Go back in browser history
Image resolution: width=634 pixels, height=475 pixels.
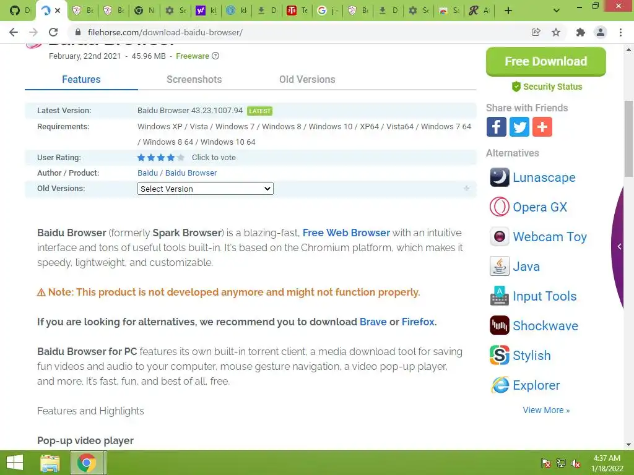click(14, 32)
